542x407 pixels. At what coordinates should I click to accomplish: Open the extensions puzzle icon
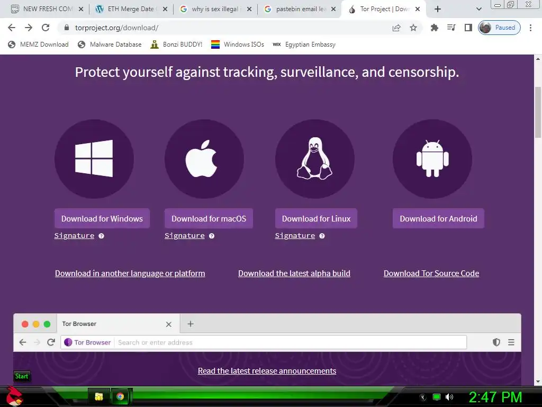point(435,28)
